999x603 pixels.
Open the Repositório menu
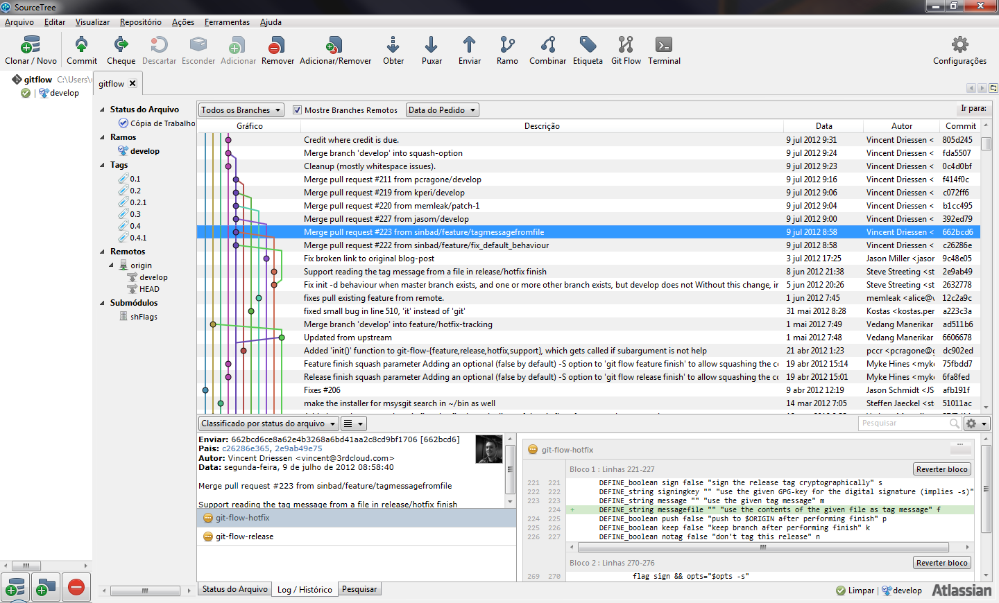click(x=140, y=22)
